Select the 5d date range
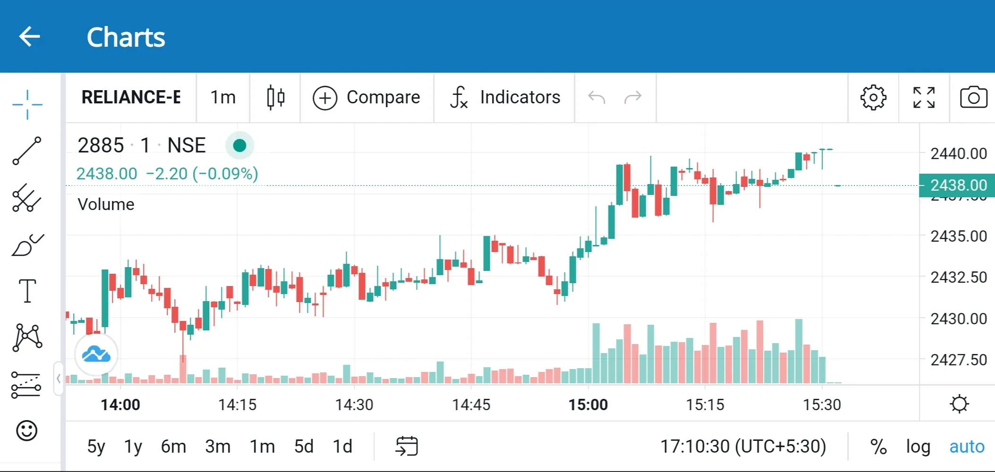Viewport: 995px width, 472px height. point(304,447)
